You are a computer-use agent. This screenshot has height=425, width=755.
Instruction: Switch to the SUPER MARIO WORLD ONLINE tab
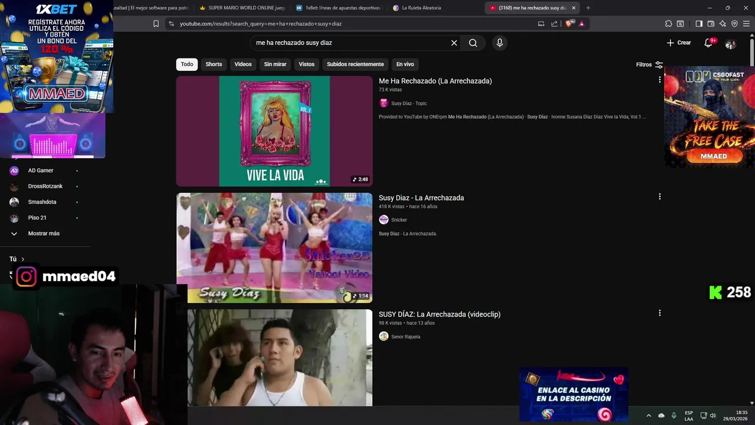click(242, 8)
